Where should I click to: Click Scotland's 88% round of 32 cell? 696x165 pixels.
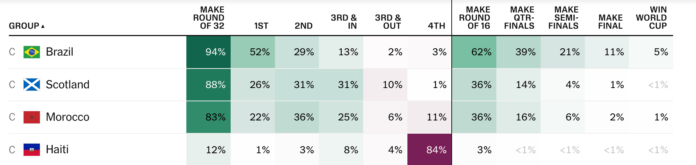click(209, 84)
